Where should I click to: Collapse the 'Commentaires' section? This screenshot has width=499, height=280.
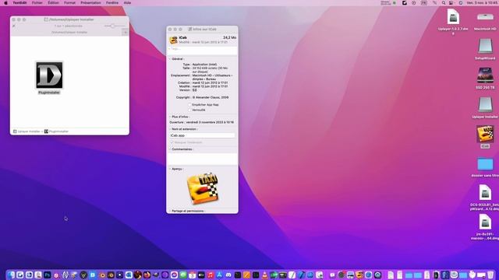170,149
